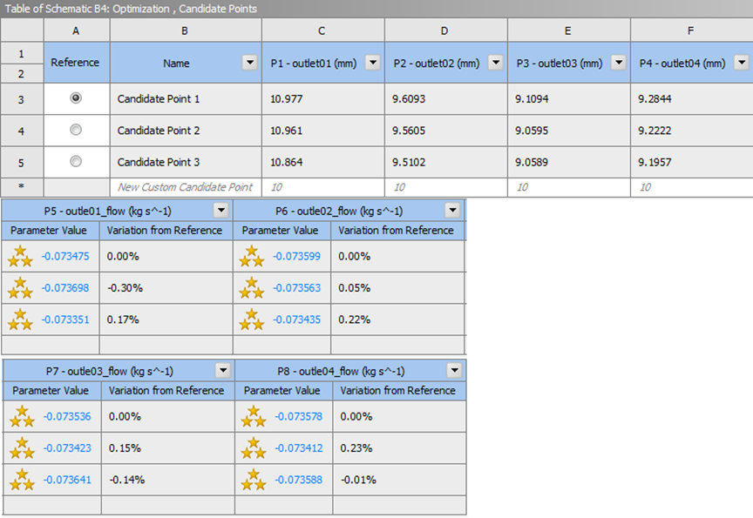The image size is (753, 518).
Task: Open the Name column dropdown
Action: tap(250, 63)
